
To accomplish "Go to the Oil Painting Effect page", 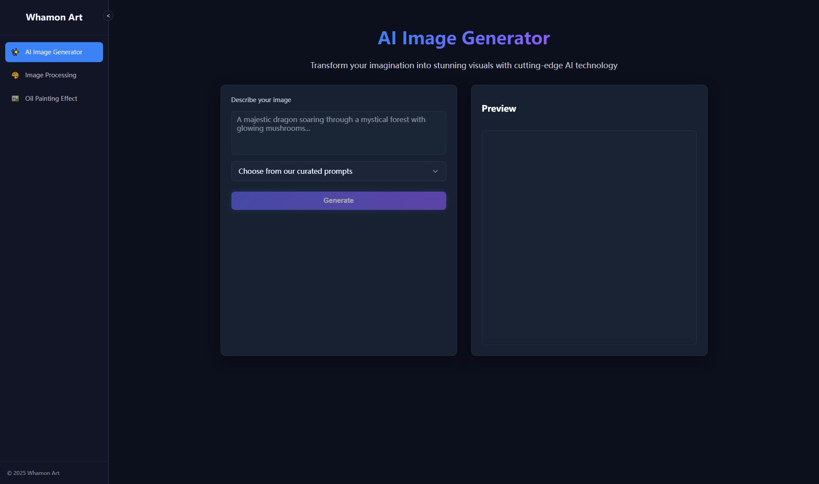I will point(51,99).
